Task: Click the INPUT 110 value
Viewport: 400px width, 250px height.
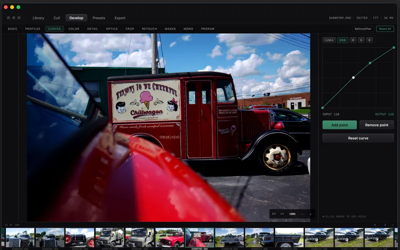Action: coord(331,114)
